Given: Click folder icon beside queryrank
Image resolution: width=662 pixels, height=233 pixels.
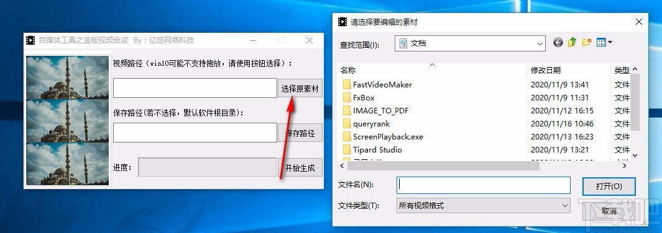Looking at the screenshot, I should [x=347, y=124].
